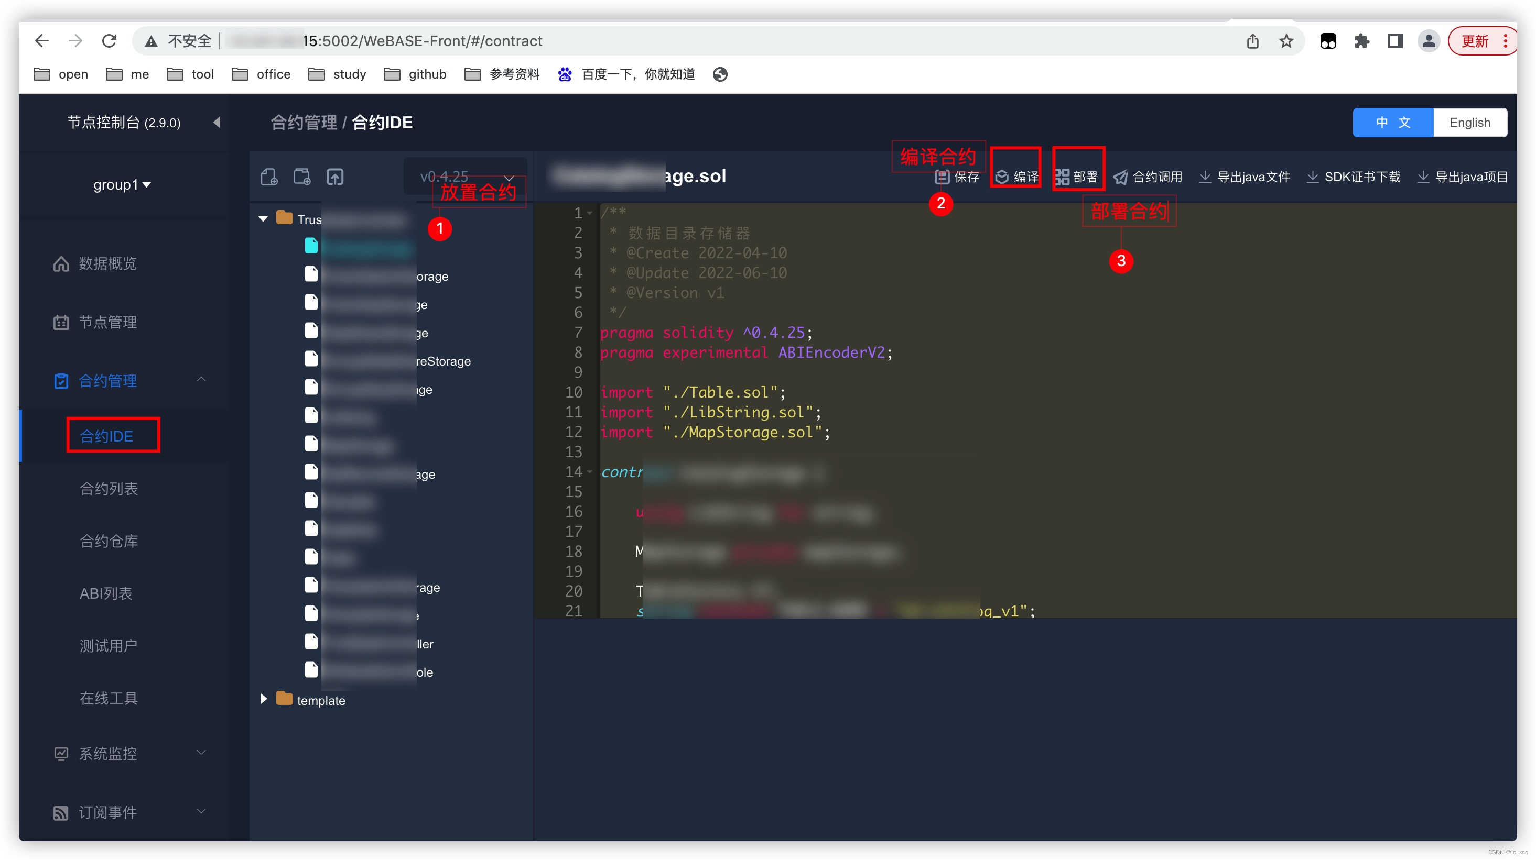
Task: Open ABI列表 menu item
Action: pos(105,594)
